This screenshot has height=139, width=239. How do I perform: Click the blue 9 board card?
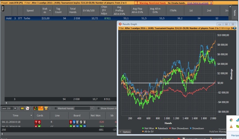click(x=74, y=122)
